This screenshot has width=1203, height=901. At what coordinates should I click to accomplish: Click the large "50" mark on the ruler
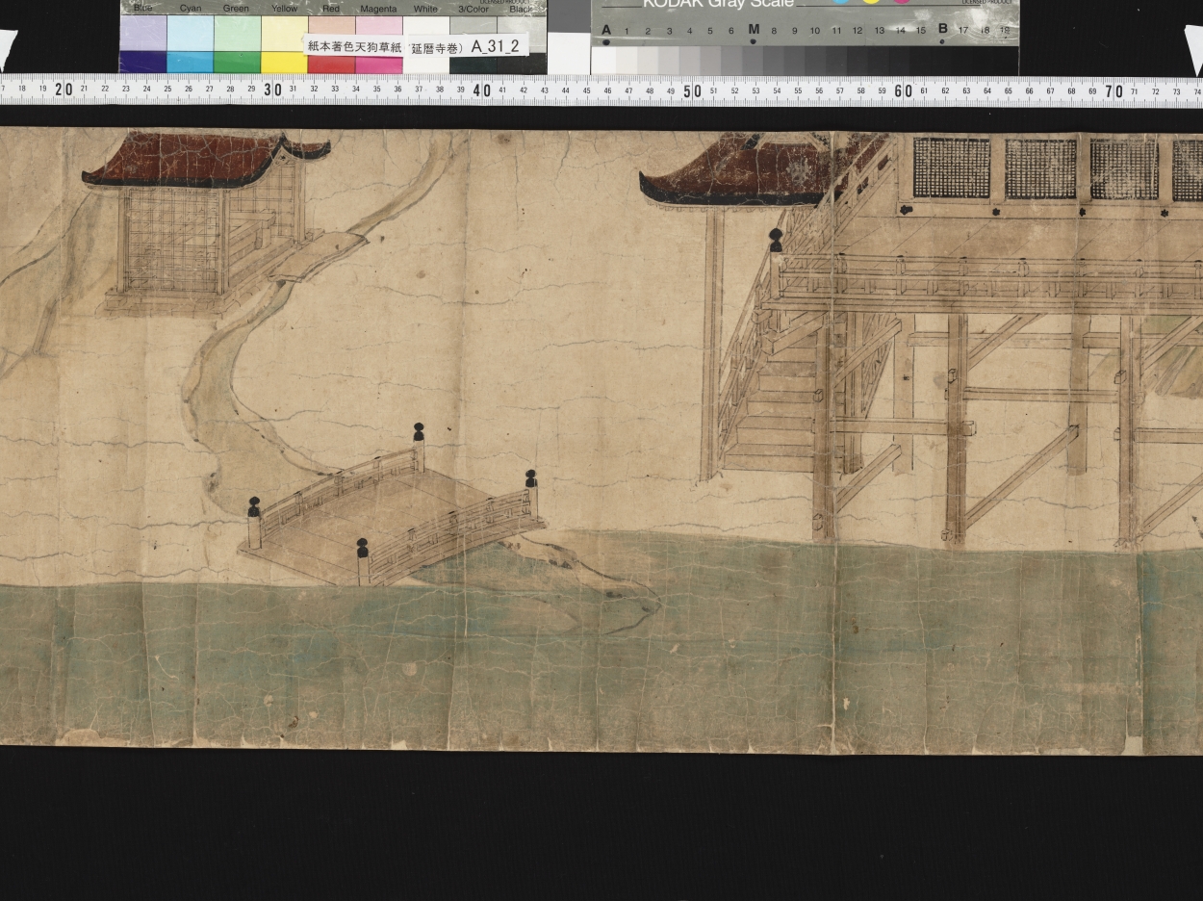(692, 90)
